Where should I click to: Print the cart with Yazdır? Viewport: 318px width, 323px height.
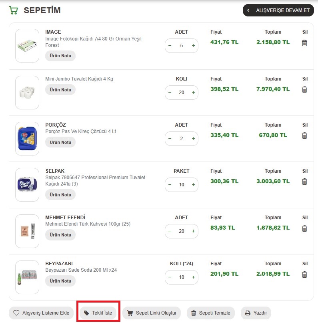point(256,313)
